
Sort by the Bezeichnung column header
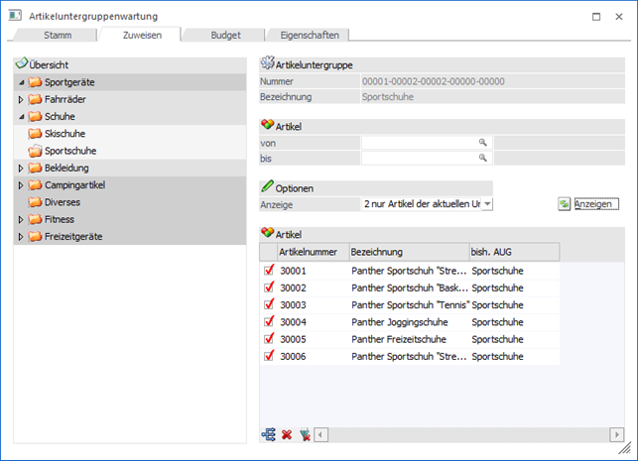(408, 252)
